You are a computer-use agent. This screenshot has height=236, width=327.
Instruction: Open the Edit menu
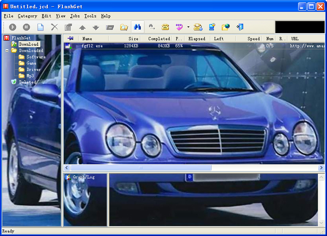[46, 16]
